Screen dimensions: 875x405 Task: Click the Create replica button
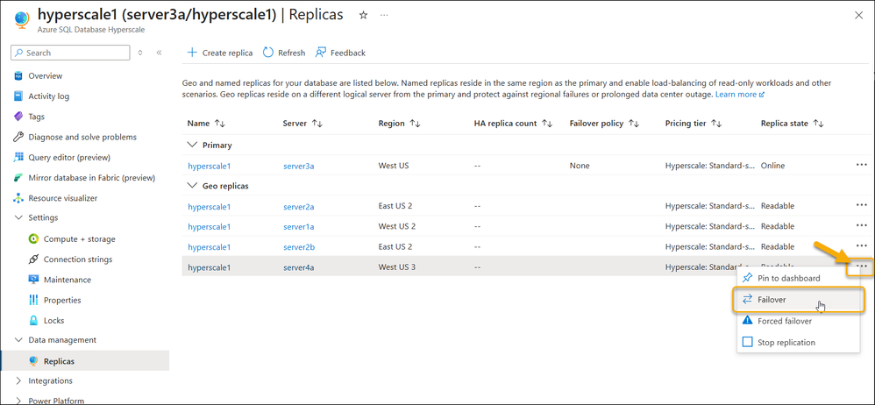pyautogui.click(x=219, y=53)
